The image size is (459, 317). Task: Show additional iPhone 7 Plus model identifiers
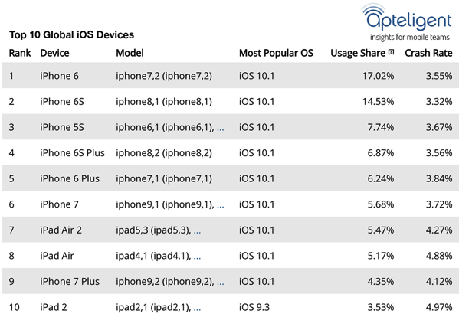click(x=221, y=283)
